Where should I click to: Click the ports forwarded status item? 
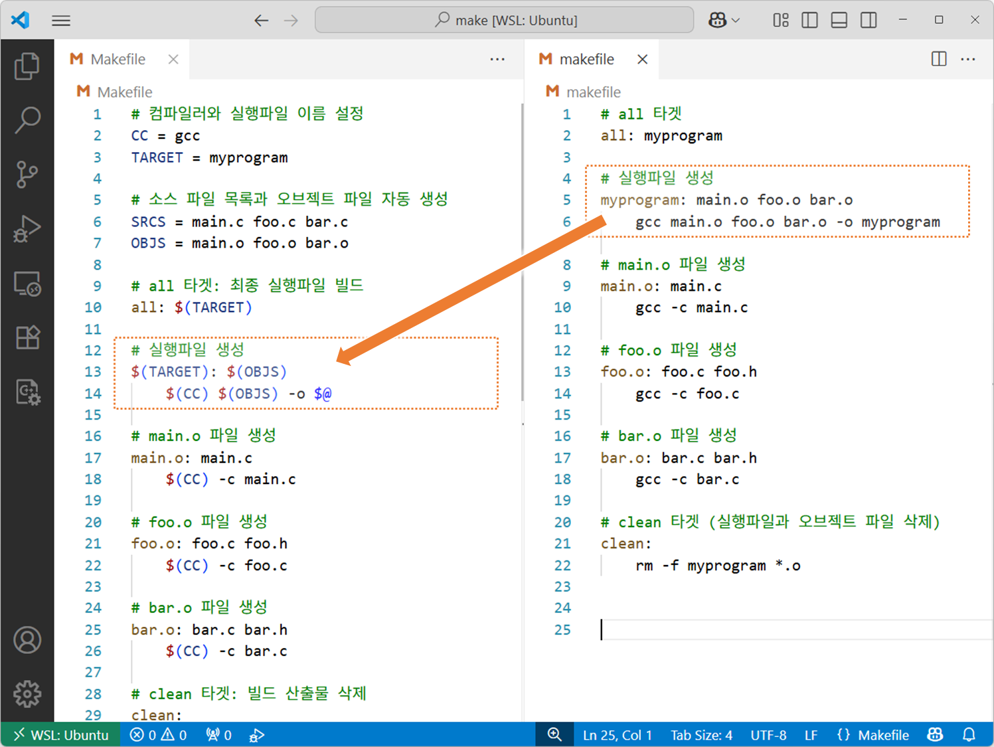tap(218, 734)
